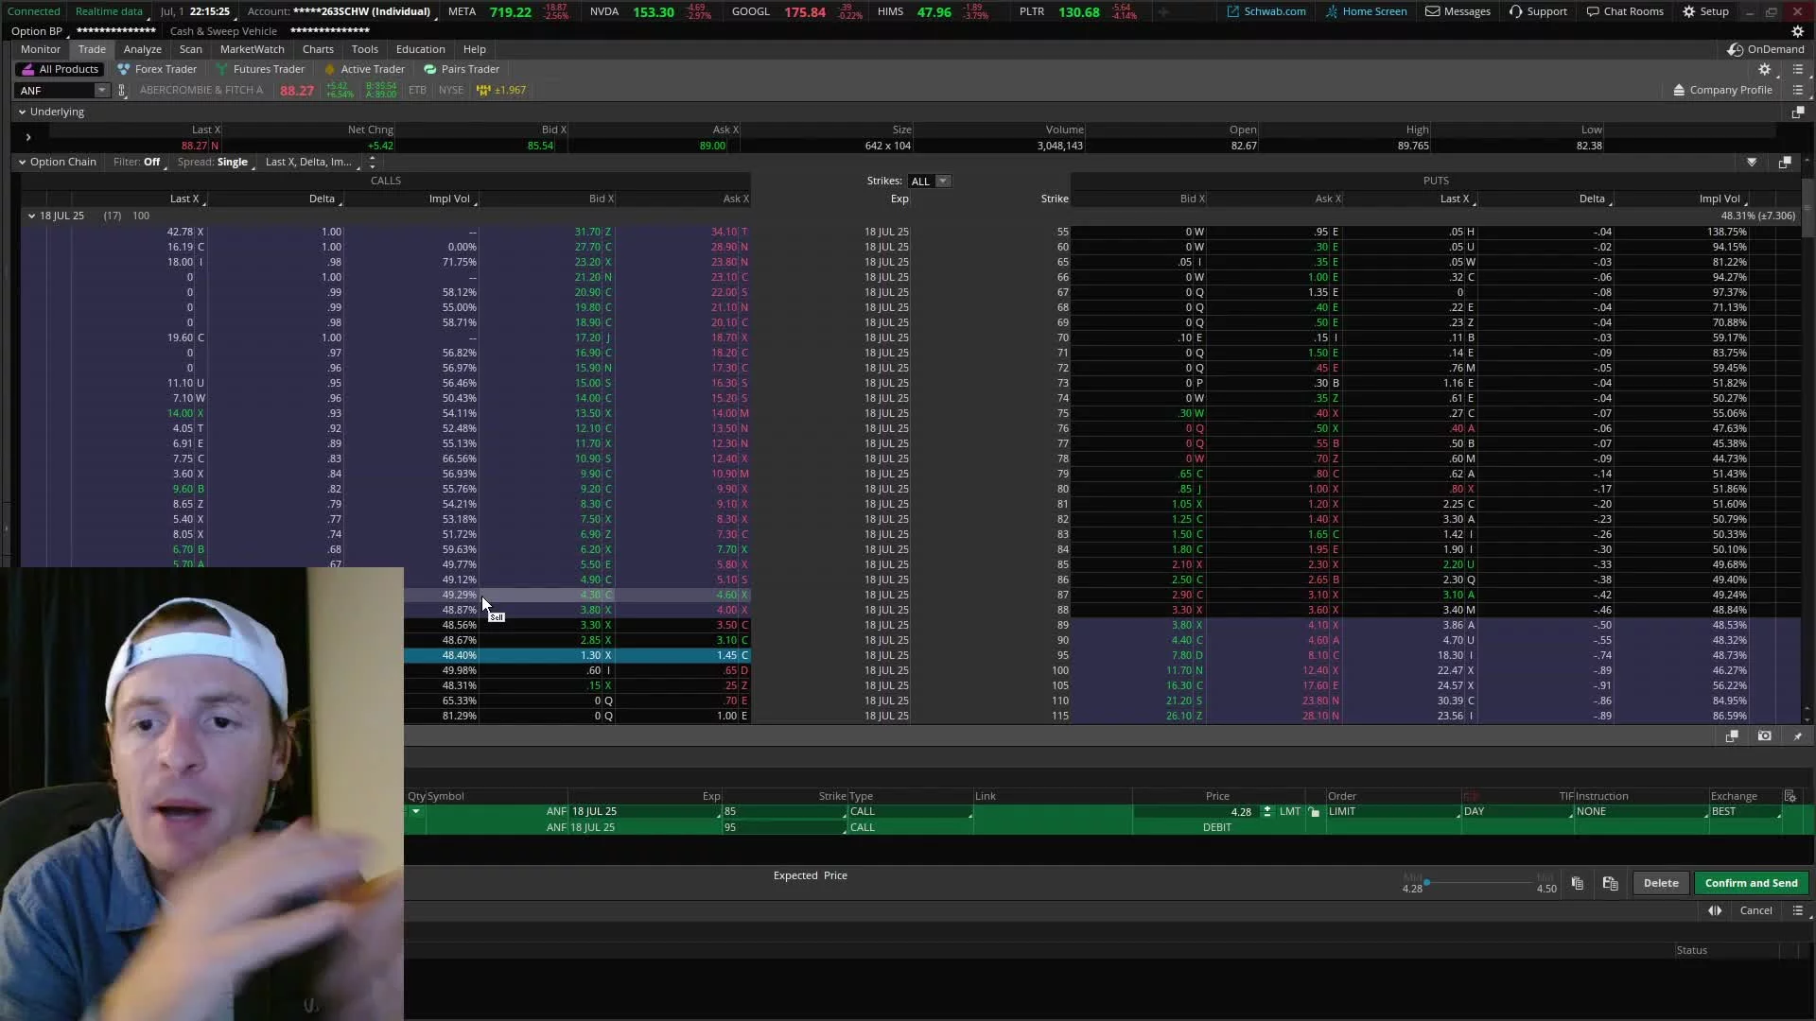Open the Pairs Trader sub-tab
1816x1021 pixels.
[462, 69]
